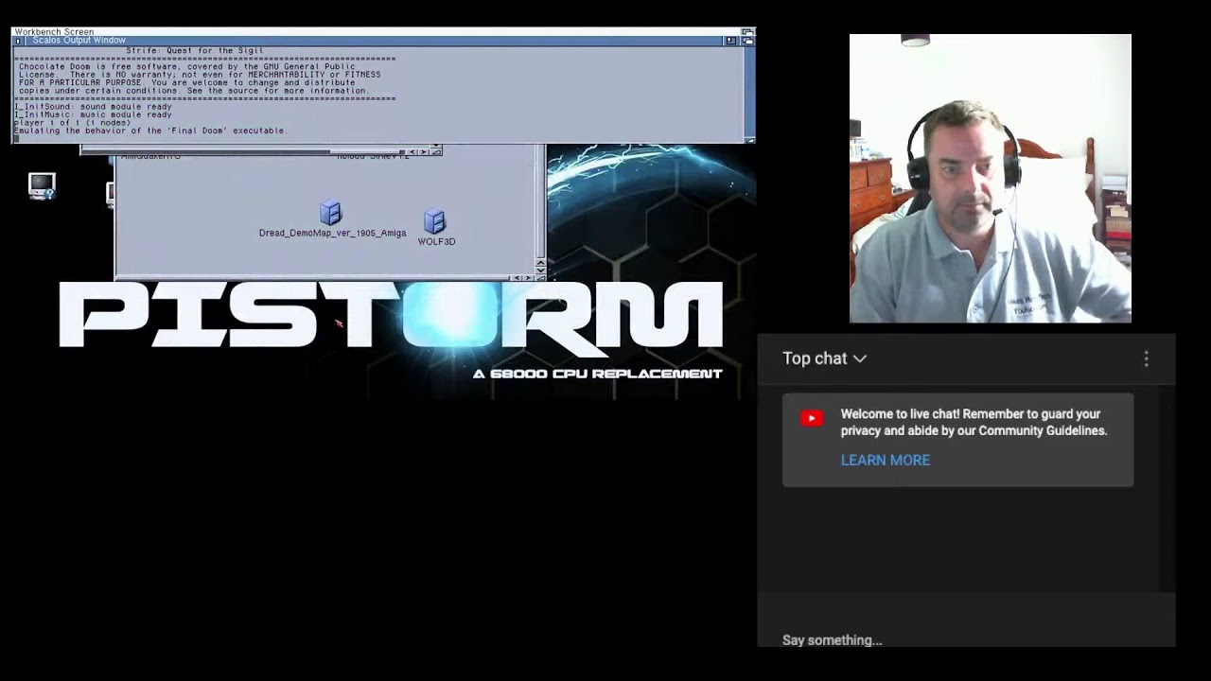The height and width of the screenshot is (681, 1211).
Task: Click right arrow of drawer window bottom scrollbar
Action: [528, 278]
